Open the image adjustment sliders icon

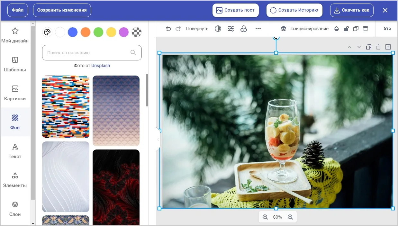[x=231, y=29]
